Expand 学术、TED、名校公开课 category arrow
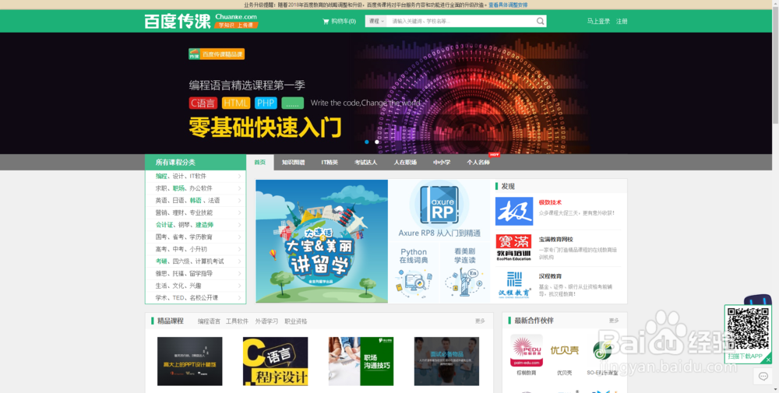The height and width of the screenshot is (393, 779). [239, 298]
